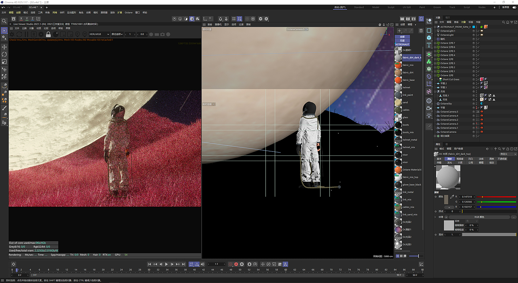Toggle Y axis lock
Viewport: 518px width, 283px height.
pos(27,19)
